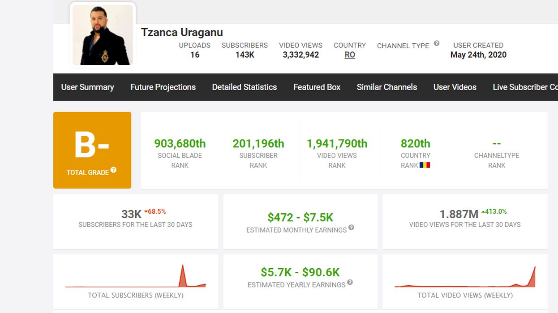Image resolution: width=558 pixels, height=313 pixels.
Task: Click the Channel Type help question mark
Action: (x=437, y=43)
